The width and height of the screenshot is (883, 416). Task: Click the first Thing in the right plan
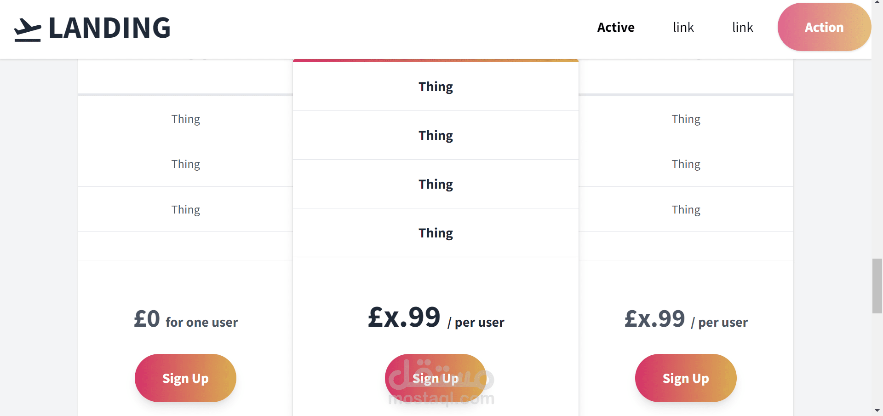(x=686, y=119)
